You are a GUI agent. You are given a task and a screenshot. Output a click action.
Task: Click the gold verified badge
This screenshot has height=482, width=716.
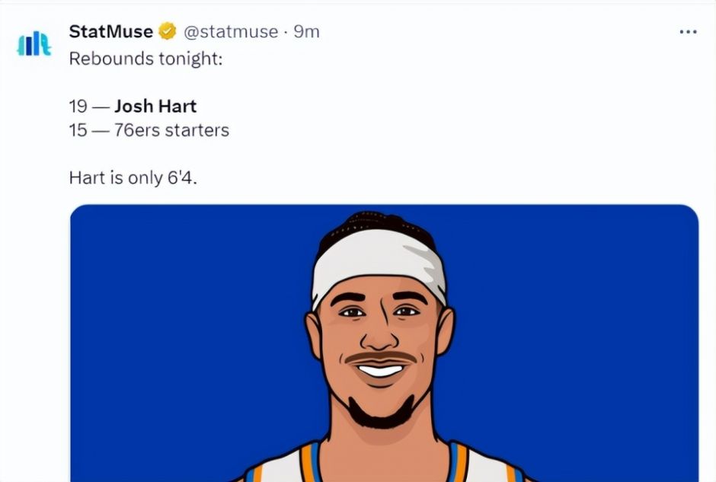168,31
